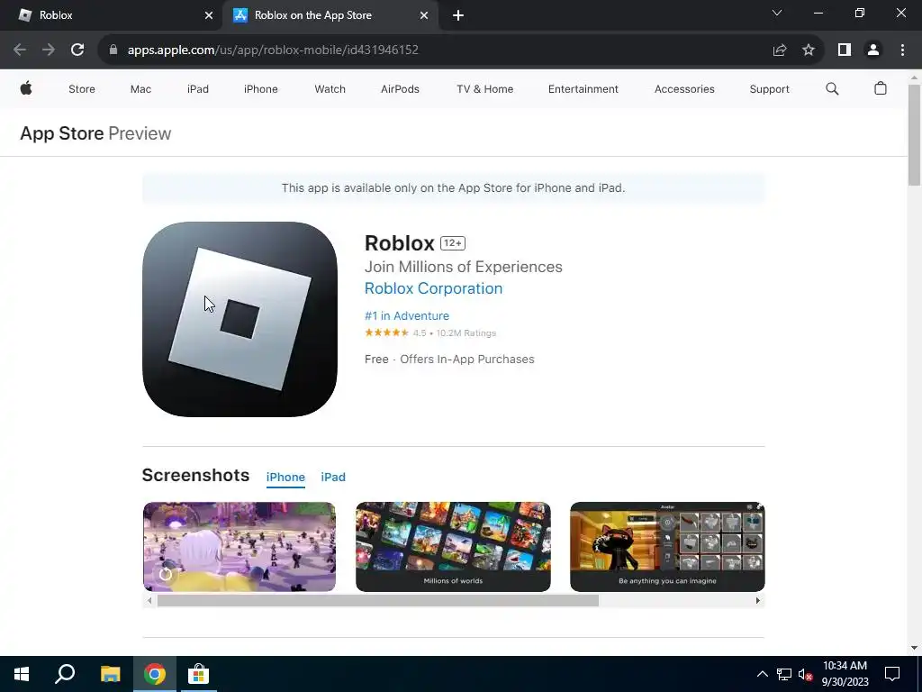The height and width of the screenshot is (692, 922).
Task: Open the Mac menu item
Action: click(140, 89)
